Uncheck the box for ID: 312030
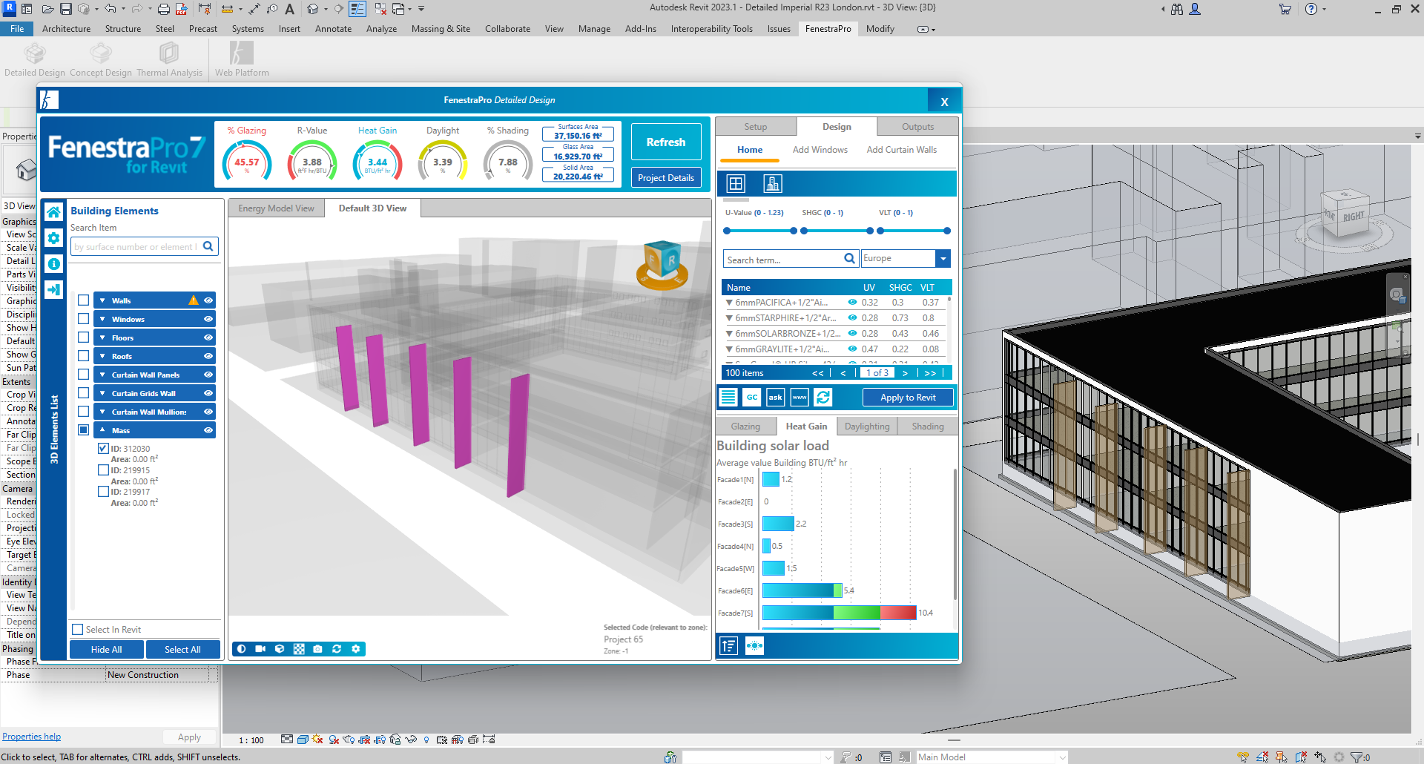This screenshot has width=1424, height=764. coord(103,449)
